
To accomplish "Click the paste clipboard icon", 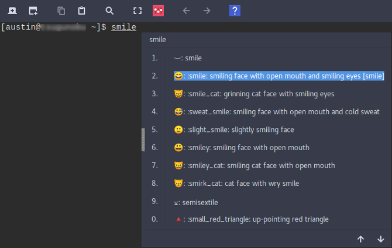I will [x=81, y=11].
